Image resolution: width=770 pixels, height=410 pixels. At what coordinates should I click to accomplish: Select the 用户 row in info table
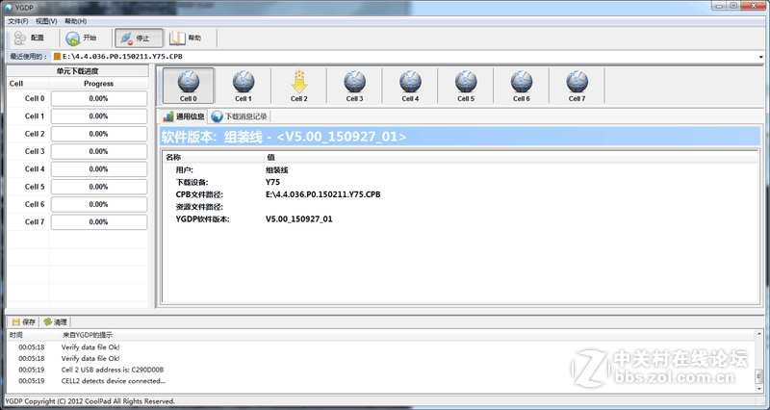point(460,170)
